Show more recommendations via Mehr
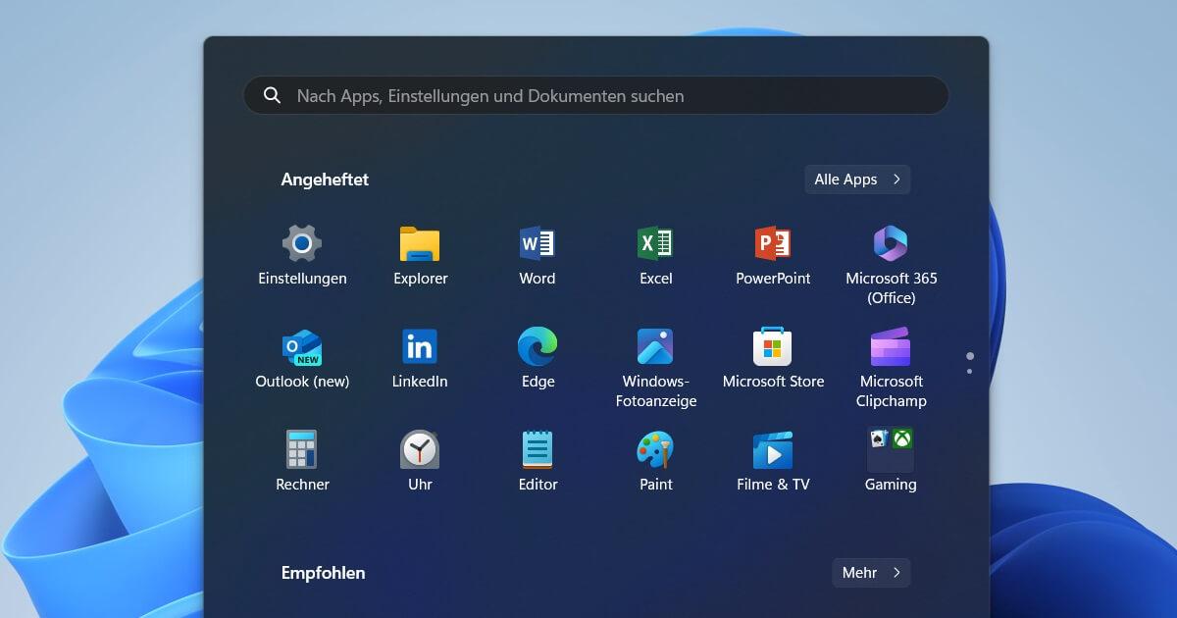 [871, 573]
